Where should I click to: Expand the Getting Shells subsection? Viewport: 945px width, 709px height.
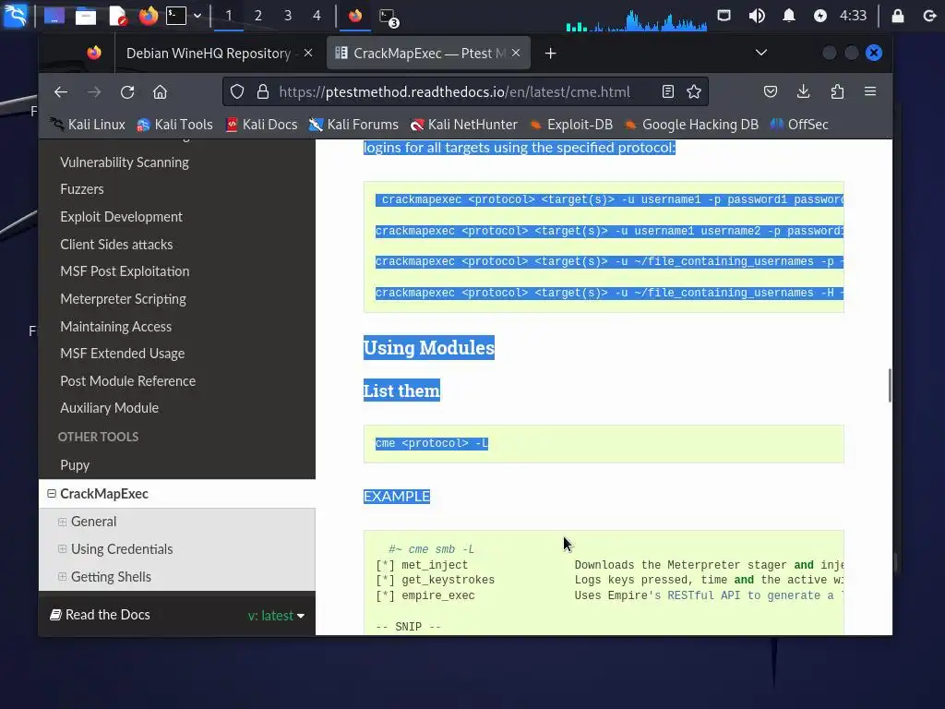(62, 577)
